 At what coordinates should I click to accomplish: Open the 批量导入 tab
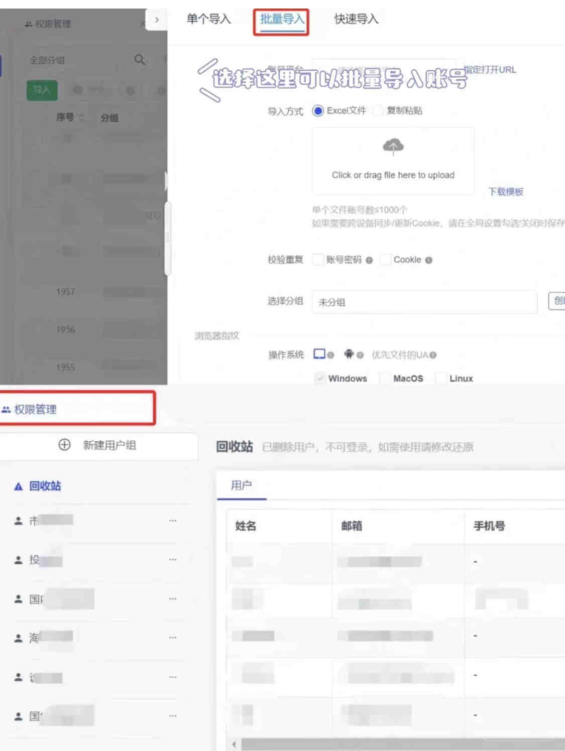tap(282, 20)
